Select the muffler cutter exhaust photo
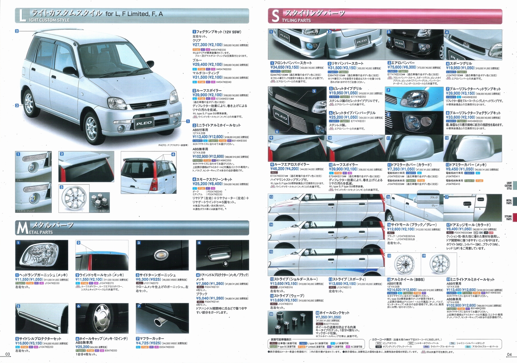 click(x=162, y=319)
